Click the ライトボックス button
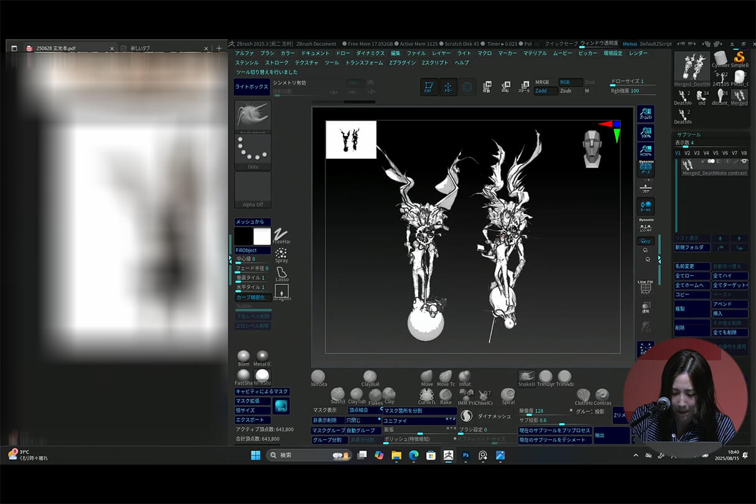Viewport: 756px width, 504px height. click(251, 86)
